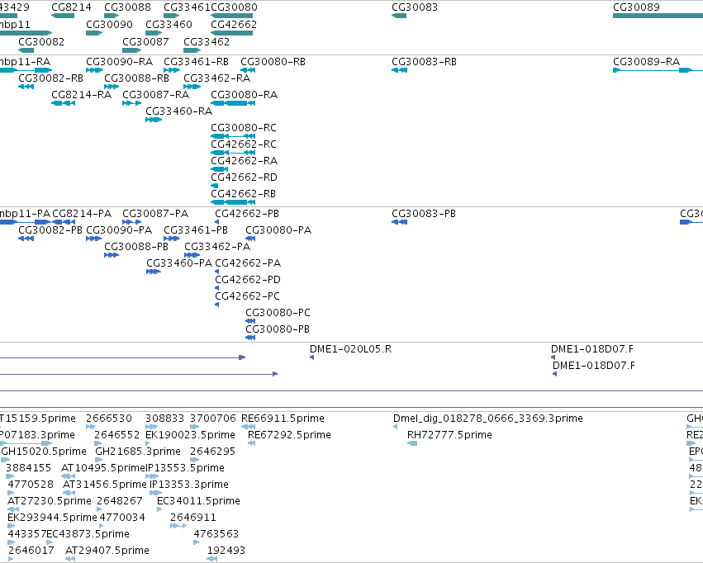
Task: Select protein CG33460-PA
Action: 179,263
